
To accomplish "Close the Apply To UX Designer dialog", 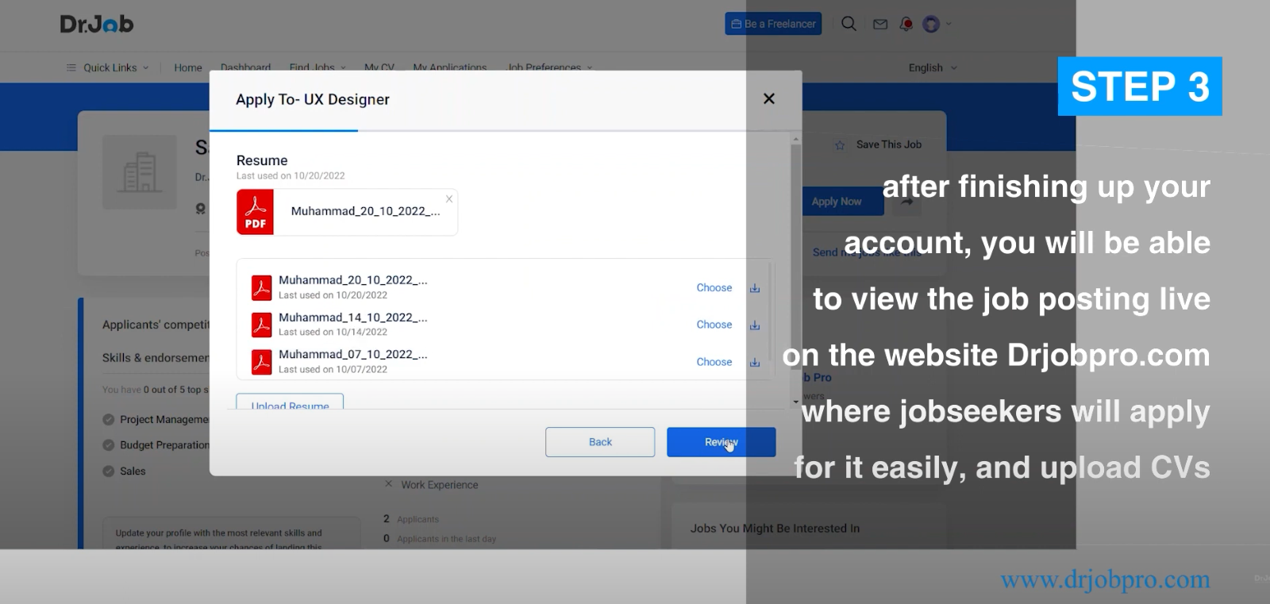I will pos(768,98).
